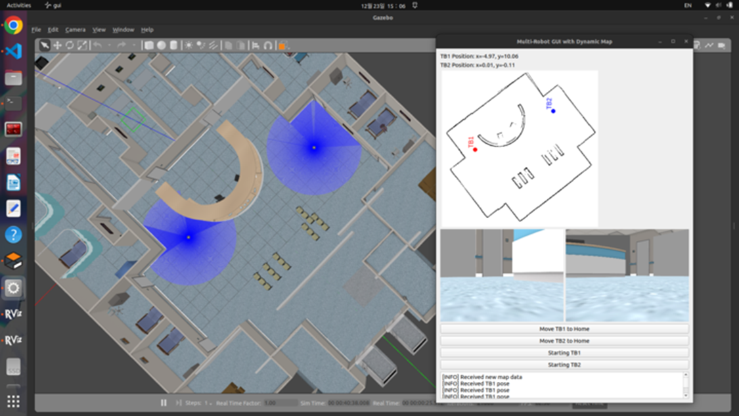Click Move TB2 to Home button
The height and width of the screenshot is (416, 739).
tap(564, 340)
